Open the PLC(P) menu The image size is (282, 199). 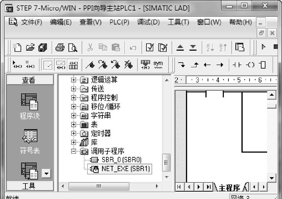coord(119,22)
